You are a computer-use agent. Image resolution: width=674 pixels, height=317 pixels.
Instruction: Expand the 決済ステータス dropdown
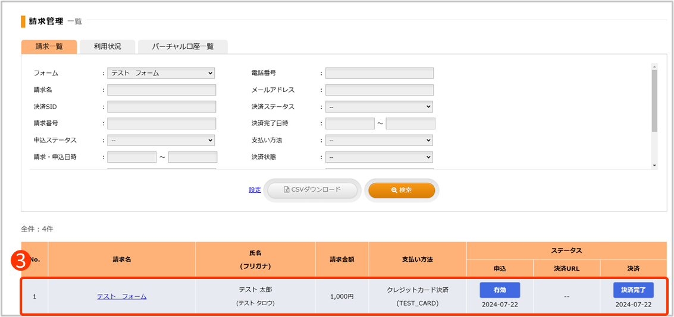pyautogui.click(x=379, y=107)
